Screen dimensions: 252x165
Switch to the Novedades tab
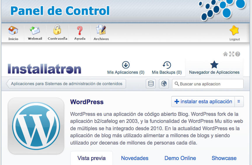pos(135,158)
